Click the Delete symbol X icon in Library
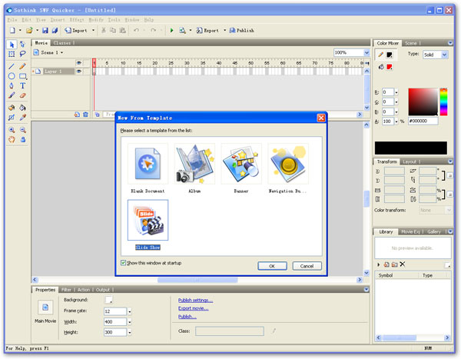Screen dimensions: 461x359 click(x=403, y=264)
